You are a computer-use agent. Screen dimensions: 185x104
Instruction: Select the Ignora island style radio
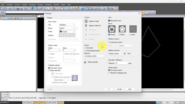130,35
